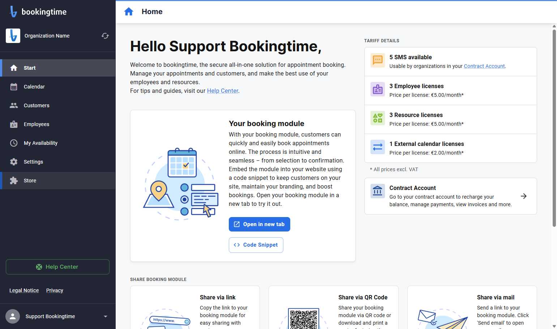Click the My Availability clock icon
The height and width of the screenshot is (329, 557).
point(14,143)
